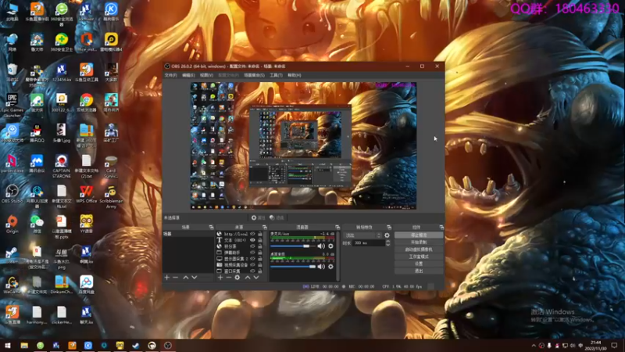This screenshot has width=625, height=352.
Task: Open 桌面音频 audio settings gear
Action: coord(330,267)
